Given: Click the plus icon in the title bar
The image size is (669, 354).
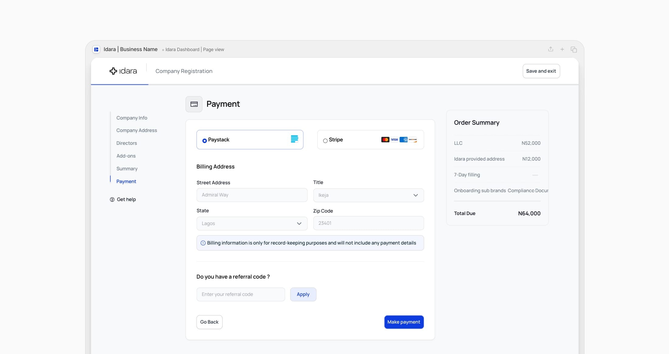Looking at the screenshot, I should [562, 49].
